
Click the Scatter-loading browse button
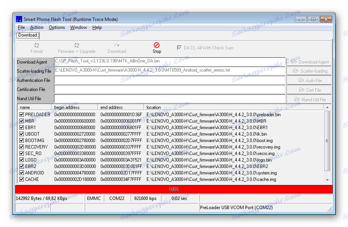tap(309, 71)
